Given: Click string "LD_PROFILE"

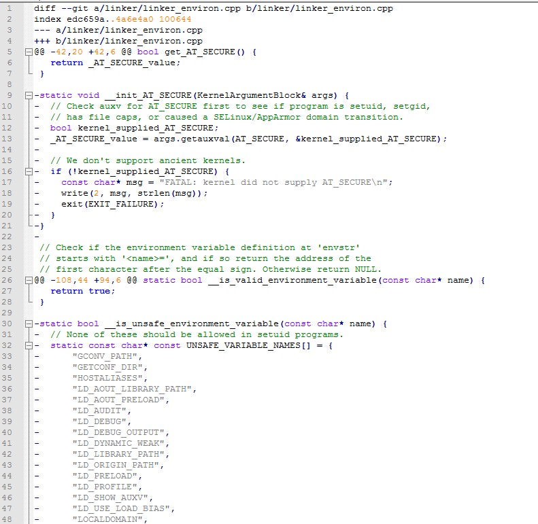Looking at the screenshot, I should [x=105, y=487].
